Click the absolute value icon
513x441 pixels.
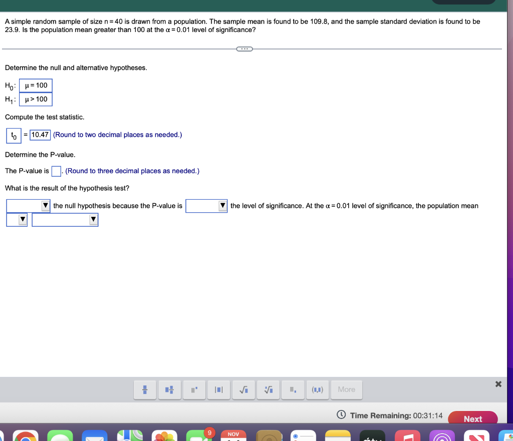218,390
